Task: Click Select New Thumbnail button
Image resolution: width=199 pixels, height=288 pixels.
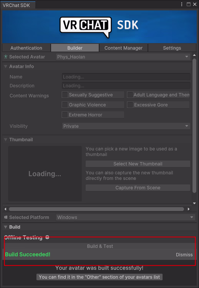Action: coord(138,164)
